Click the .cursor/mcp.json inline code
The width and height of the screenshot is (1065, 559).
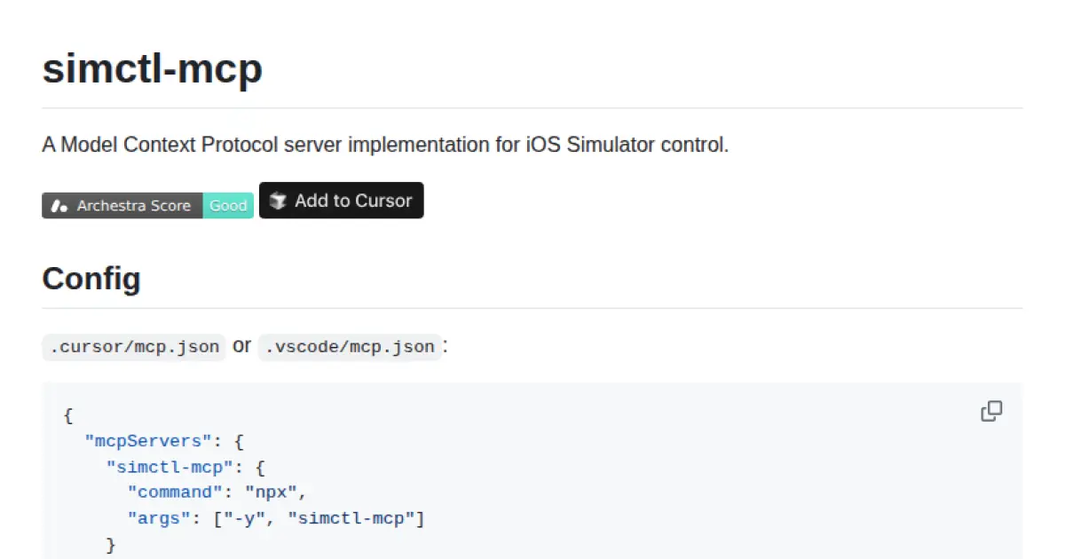point(134,347)
